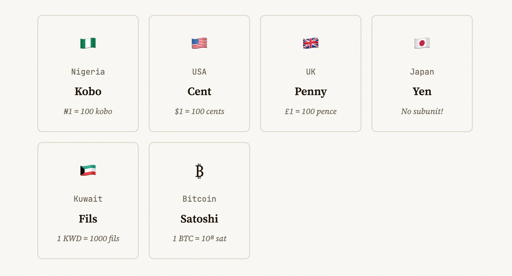Select the '£1 = 100 pence' caption
The height and width of the screenshot is (276, 512).
tap(311, 112)
